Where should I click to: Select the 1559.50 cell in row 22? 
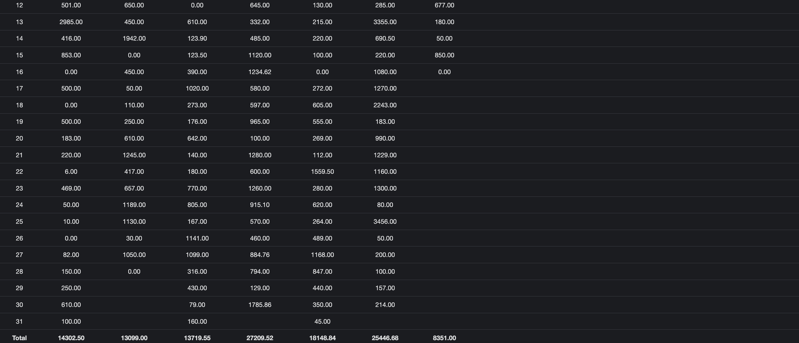pyautogui.click(x=322, y=171)
